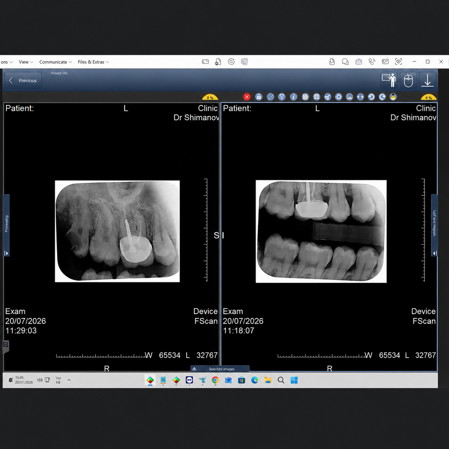The image size is (449, 449).
Task: Open Chrome from remote taskbar
Action: pyautogui.click(x=215, y=380)
